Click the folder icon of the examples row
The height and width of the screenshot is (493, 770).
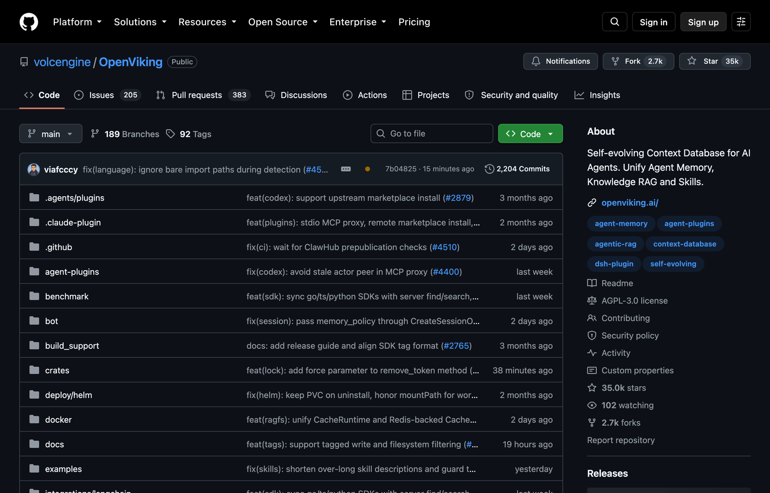[34, 468]
